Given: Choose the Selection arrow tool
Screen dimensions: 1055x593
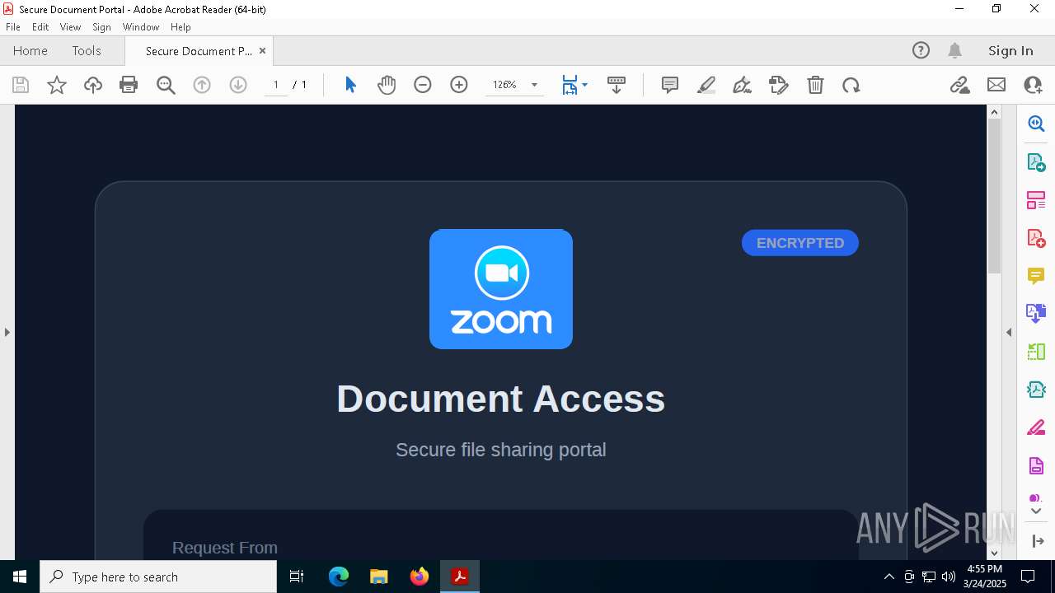Looking at the screenshot, I should [x=350, y=85].
